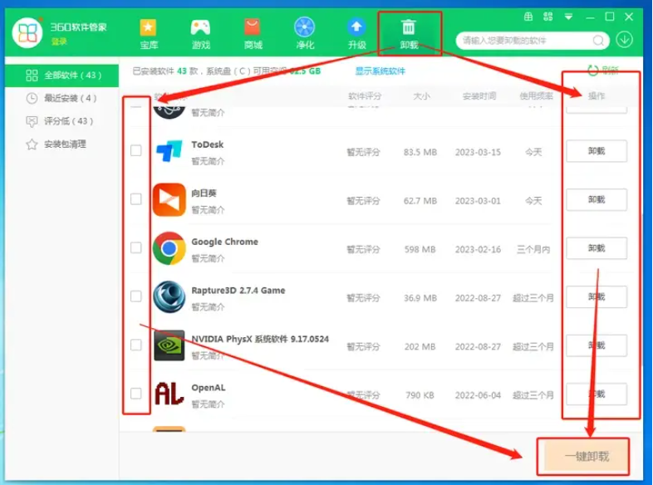Click the NVIDIA PhysX application icon
653x485 pixels.
point(169,345)
